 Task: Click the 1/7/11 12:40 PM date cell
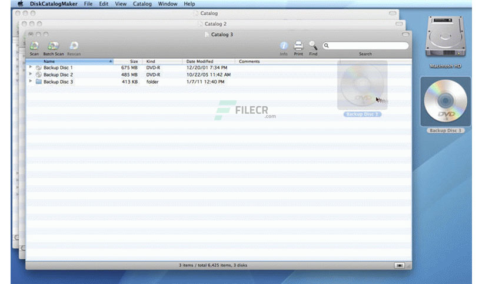205,82
